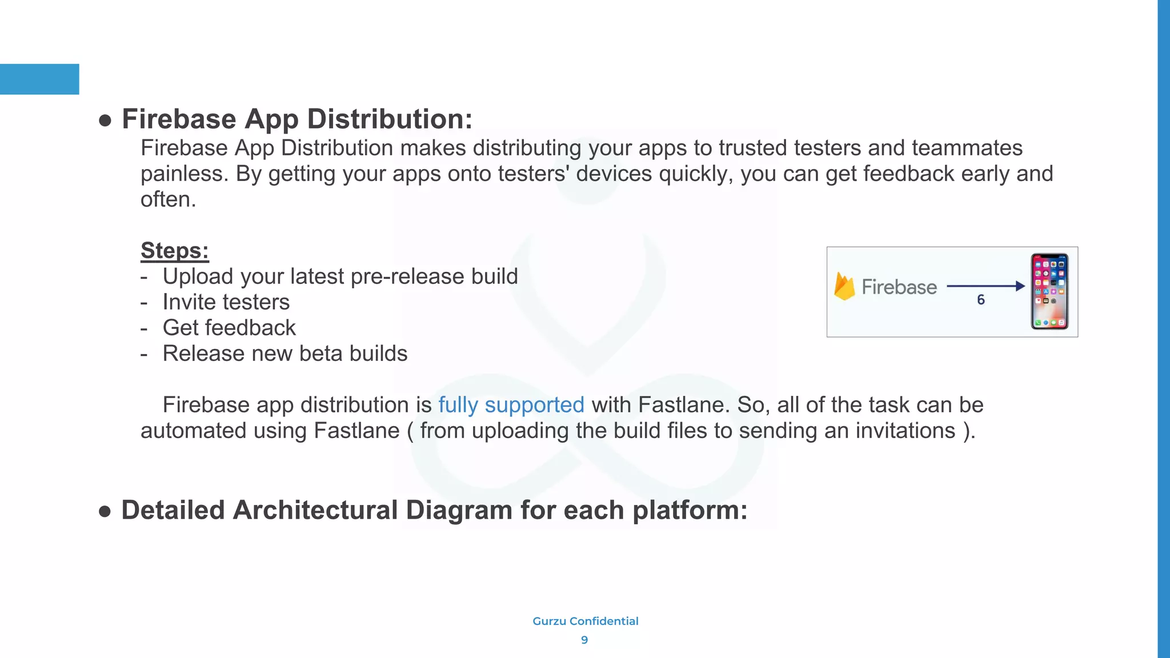This screenshot has width=1170, height=658.
Task: Click 'Release new beta builds' step
Action: pyautogui.click(x=285, y=354)
